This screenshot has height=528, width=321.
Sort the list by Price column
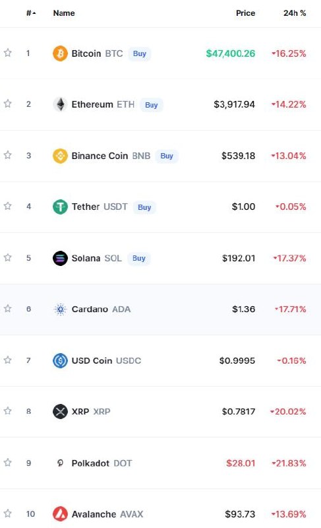pyautogui.click(x=245, y=13)
